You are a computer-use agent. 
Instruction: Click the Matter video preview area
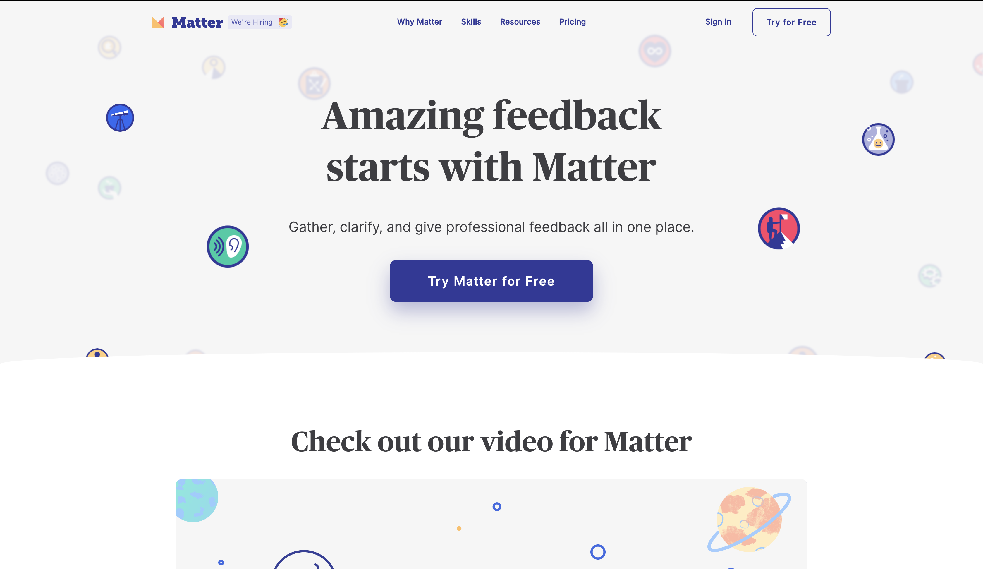tap(491, 524)
